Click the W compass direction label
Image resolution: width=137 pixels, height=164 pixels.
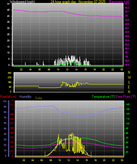tap(129, 77)
